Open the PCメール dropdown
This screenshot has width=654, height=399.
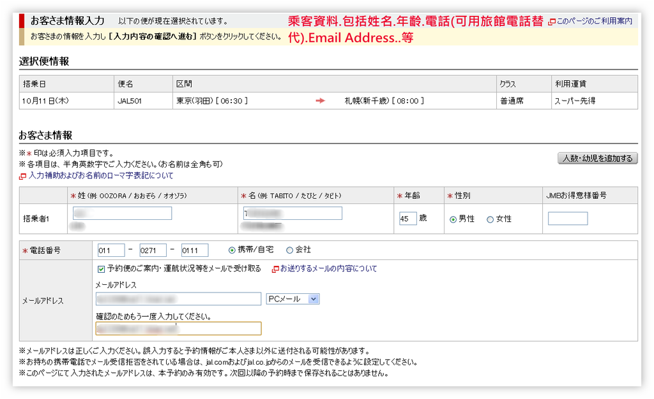pyautogui.click(x=293, y=299)
